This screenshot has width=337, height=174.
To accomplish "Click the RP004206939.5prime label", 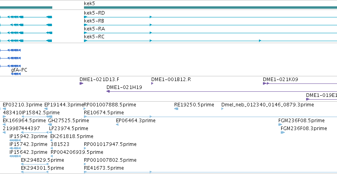I will click(x=77, y=152).
